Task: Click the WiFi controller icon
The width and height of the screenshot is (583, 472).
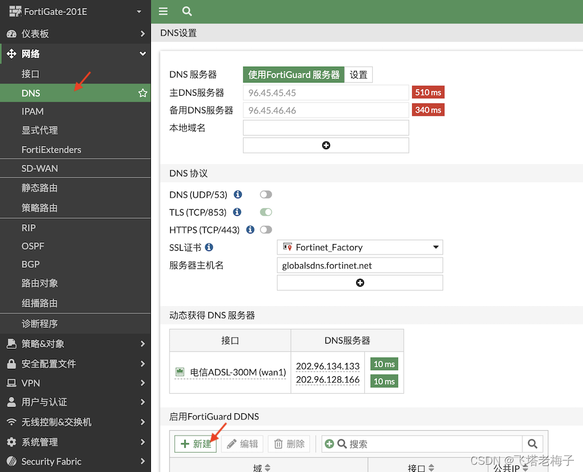Action: pyautogui.click(x=12, y=422)
